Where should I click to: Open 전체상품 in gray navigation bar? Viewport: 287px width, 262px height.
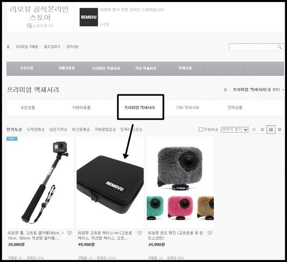tap(185, 68)
